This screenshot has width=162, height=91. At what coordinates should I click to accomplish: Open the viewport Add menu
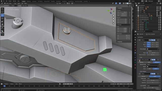[x=22, y=3]
